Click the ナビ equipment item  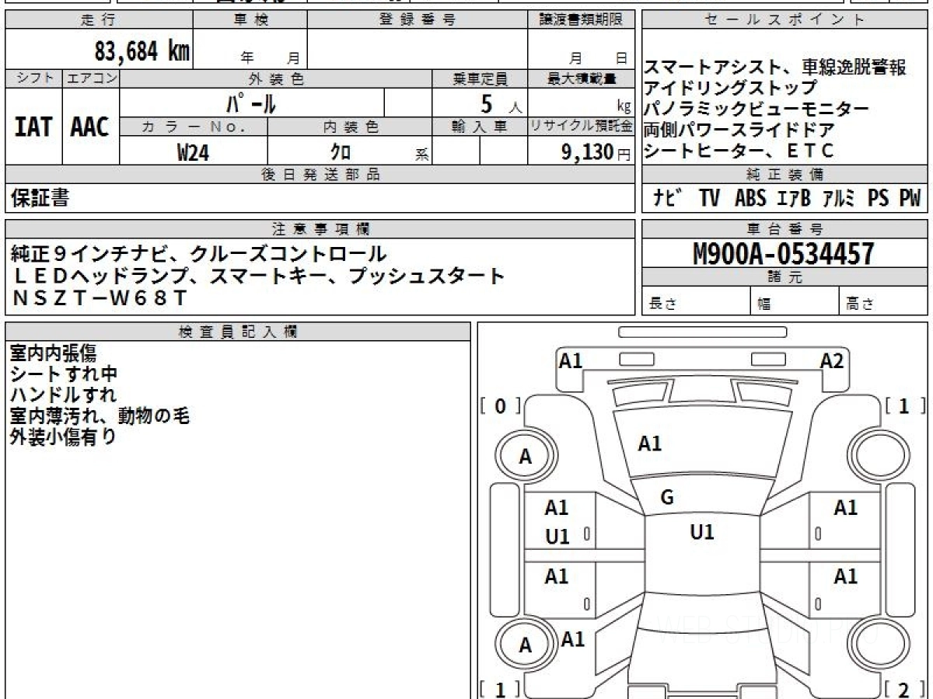(x=669, y=199)
